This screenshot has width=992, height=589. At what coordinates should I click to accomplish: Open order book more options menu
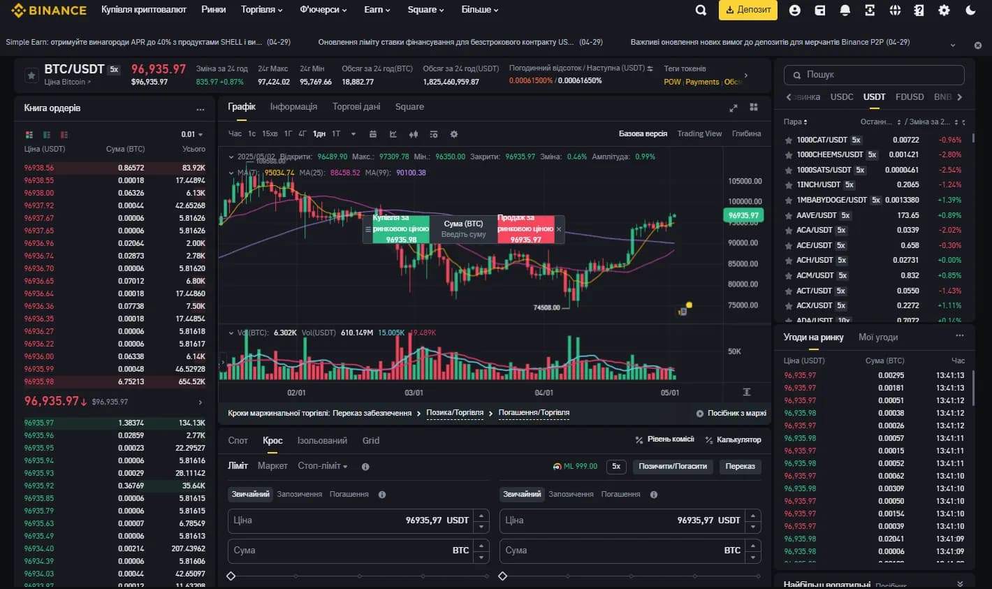[200, 109]
